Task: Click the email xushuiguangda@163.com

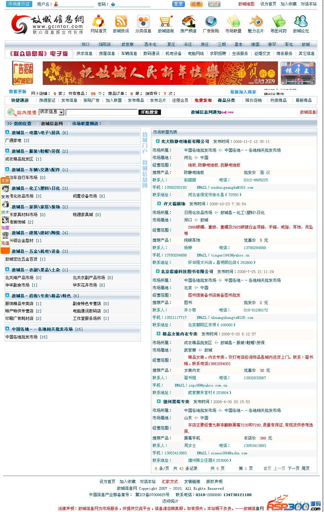Action: 232,187
